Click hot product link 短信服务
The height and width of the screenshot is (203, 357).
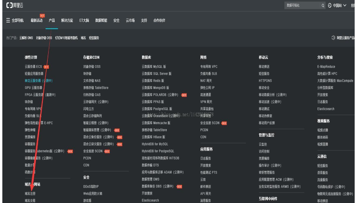point(94,38)
